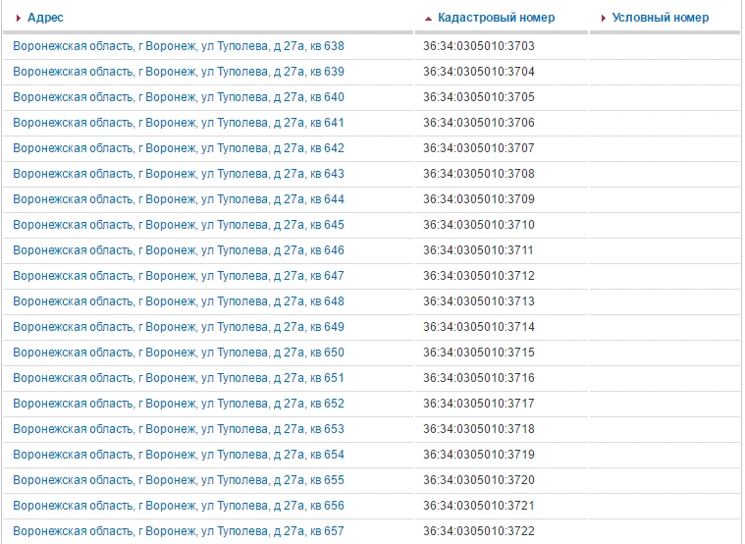
Task: Select cadastral number 36:34:0305010:3706
Action: (479, 123)
